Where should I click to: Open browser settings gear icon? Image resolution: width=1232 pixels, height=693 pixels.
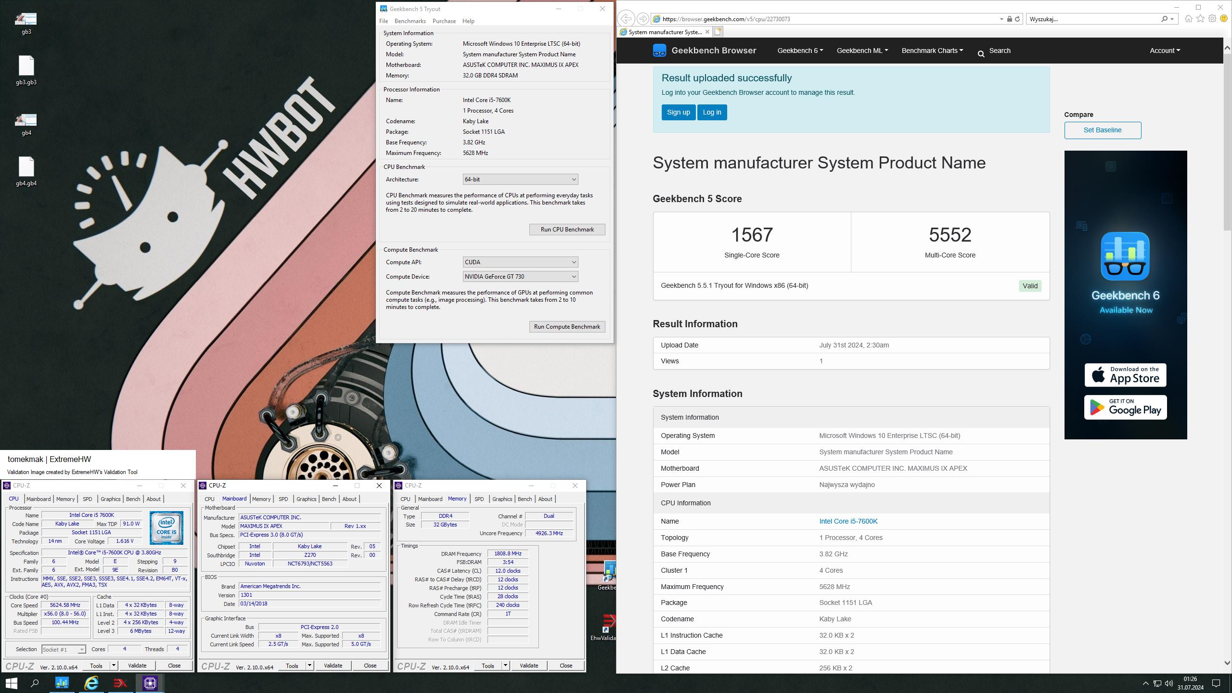1212,19
